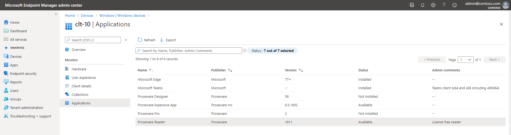Collapse the left navigation sidebar

point(56,14)
